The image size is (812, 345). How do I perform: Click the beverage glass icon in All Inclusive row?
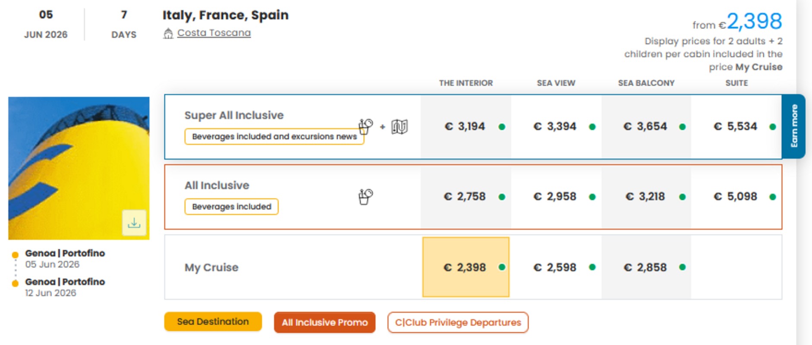(365, 197)
